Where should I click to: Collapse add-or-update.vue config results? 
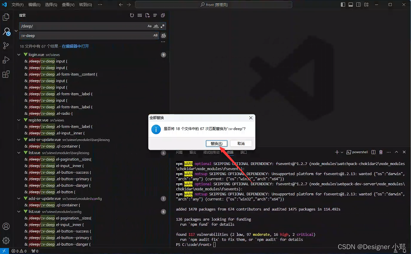coord(19,199)
